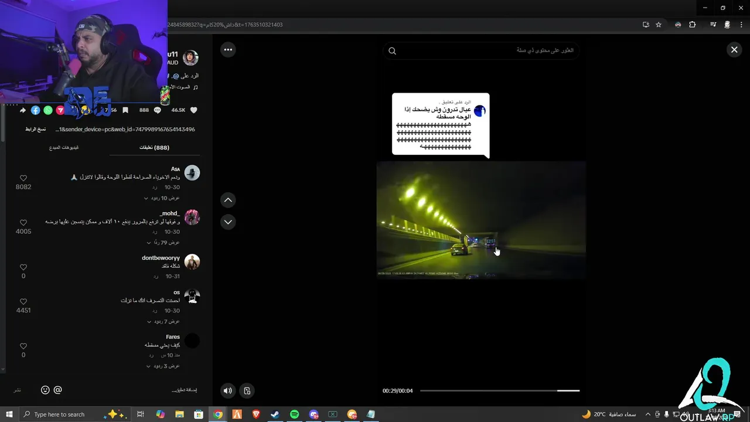Image resolution: width=750 pixels, height=422 pixels.
Task: Mute the video using speaker icon
Action: [228, 390]
